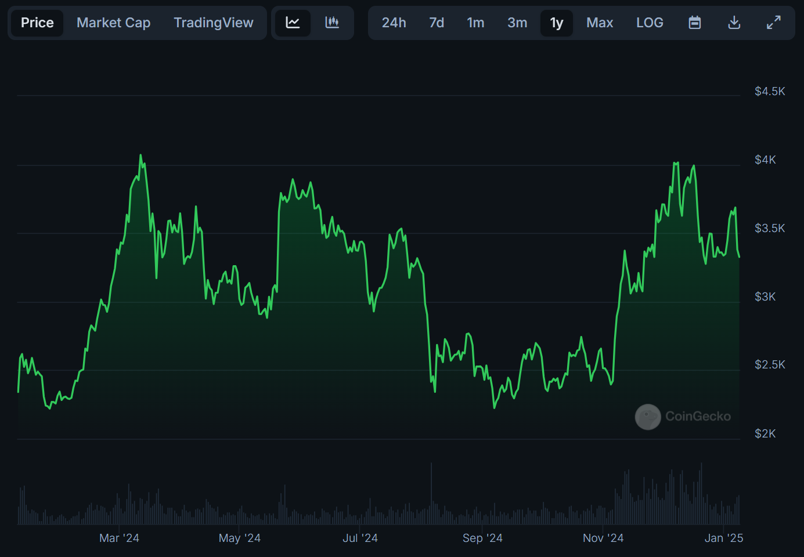Click the March 2024 price peak on the line
The height and width of the screenshot is (557, 804).
(x=140, y=155)
